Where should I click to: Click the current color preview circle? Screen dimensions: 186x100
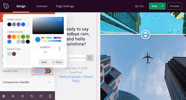38,40
